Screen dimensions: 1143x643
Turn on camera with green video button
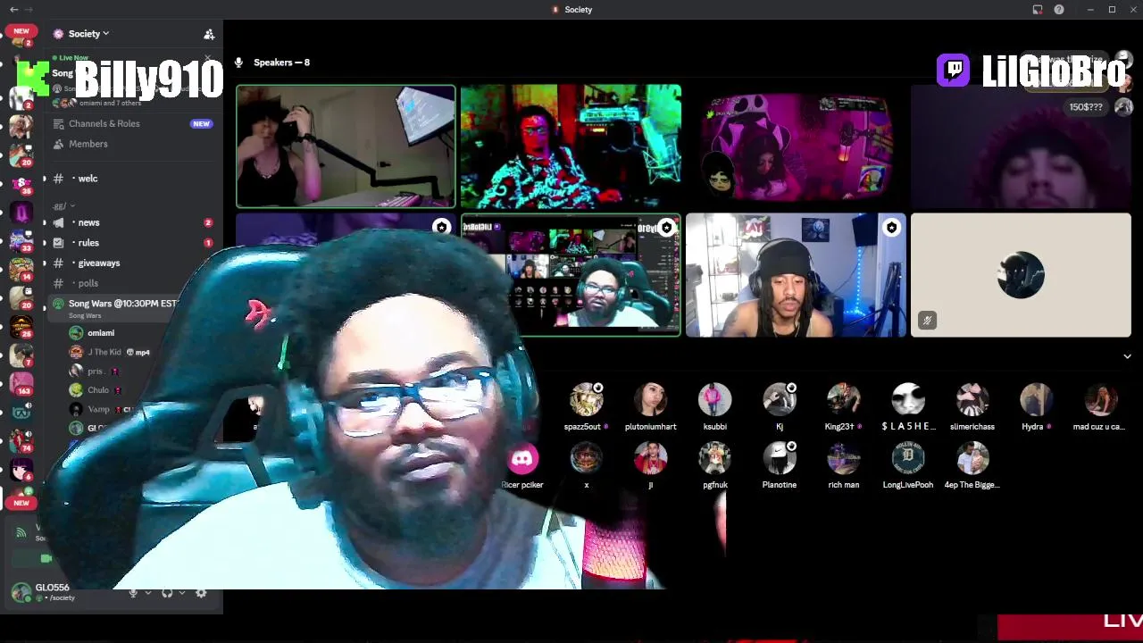click(46, 559)
